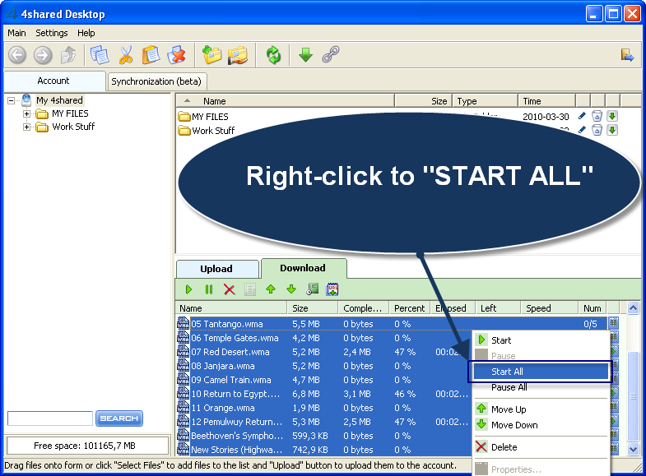Create a new folder with toolbar icon
646x476 pixels.
tap(211, 55)
